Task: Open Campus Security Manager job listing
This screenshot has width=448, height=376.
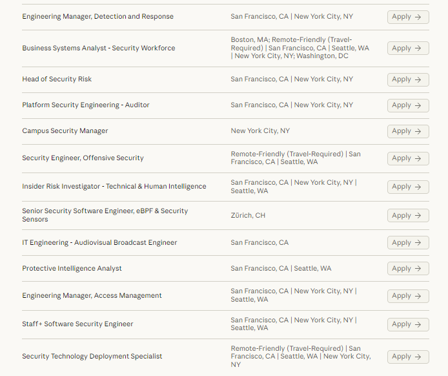Action: pos(65,131)
